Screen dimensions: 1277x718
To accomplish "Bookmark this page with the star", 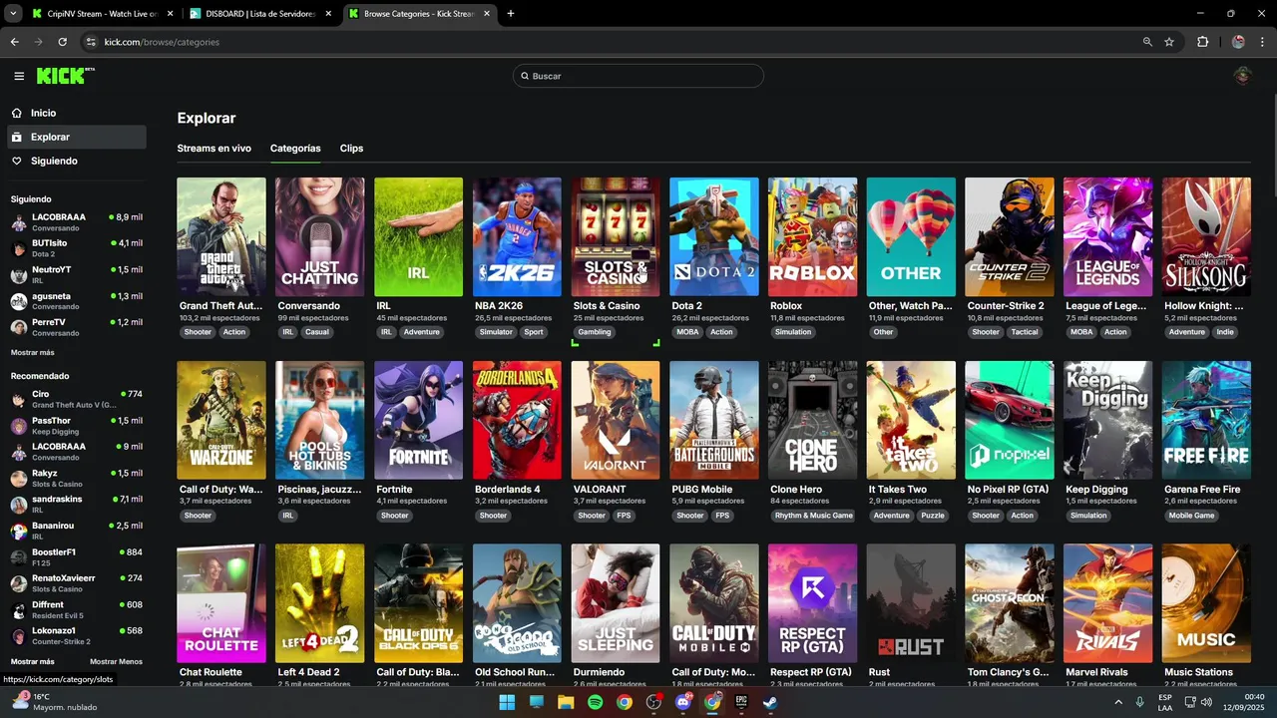I will [1169, 42].
